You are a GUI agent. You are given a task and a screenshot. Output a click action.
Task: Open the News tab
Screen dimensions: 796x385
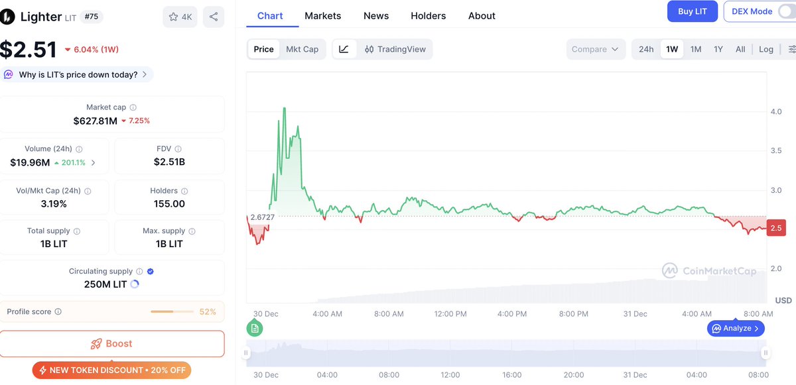coord(376,16)
